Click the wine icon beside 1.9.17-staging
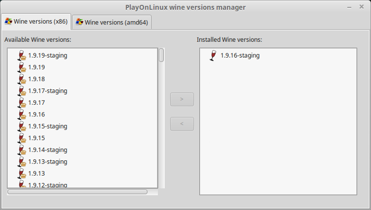The width and height of the screenshot is (371, 210). pyautogui.click(x=22, y=91)
